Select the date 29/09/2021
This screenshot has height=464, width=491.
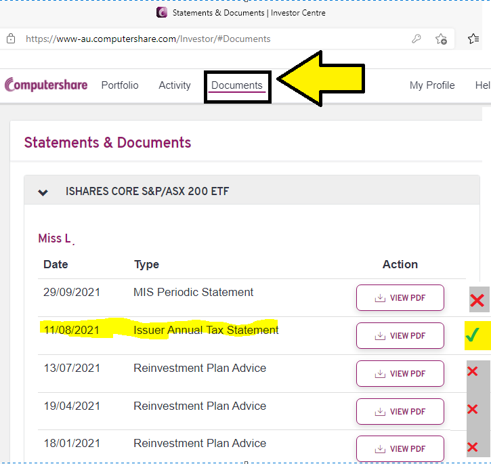(x=71, y=292)
